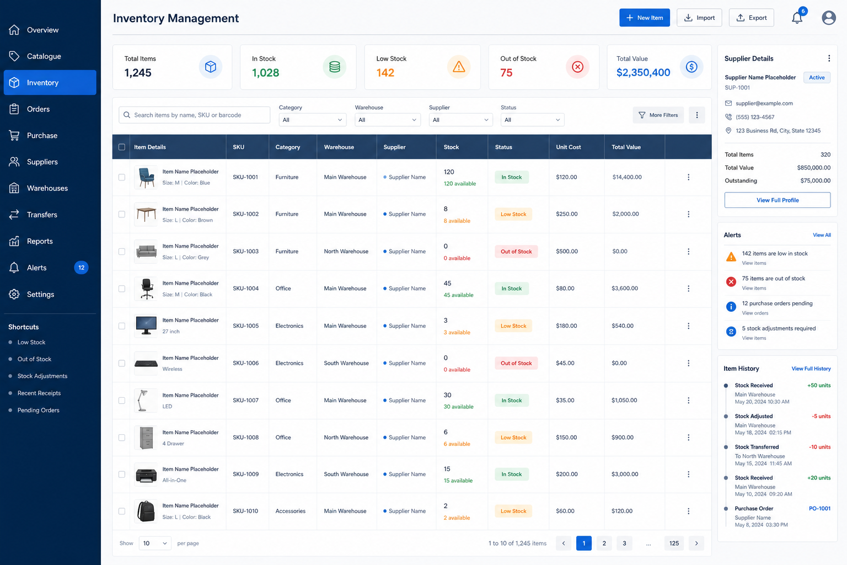Check the SKU-1006 row checkbox
This screenshot has height=565, width=847.
pyautogui.click(x=122, y=363)
